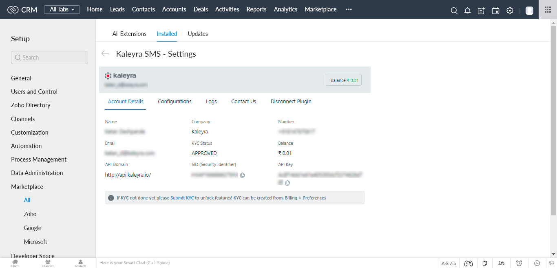Viewport: 557px width, 268px height.
Task: Open the apps grid launcher
Action: (x=548, y=9)
